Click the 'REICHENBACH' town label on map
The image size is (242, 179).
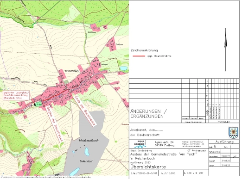click(72, 71)
